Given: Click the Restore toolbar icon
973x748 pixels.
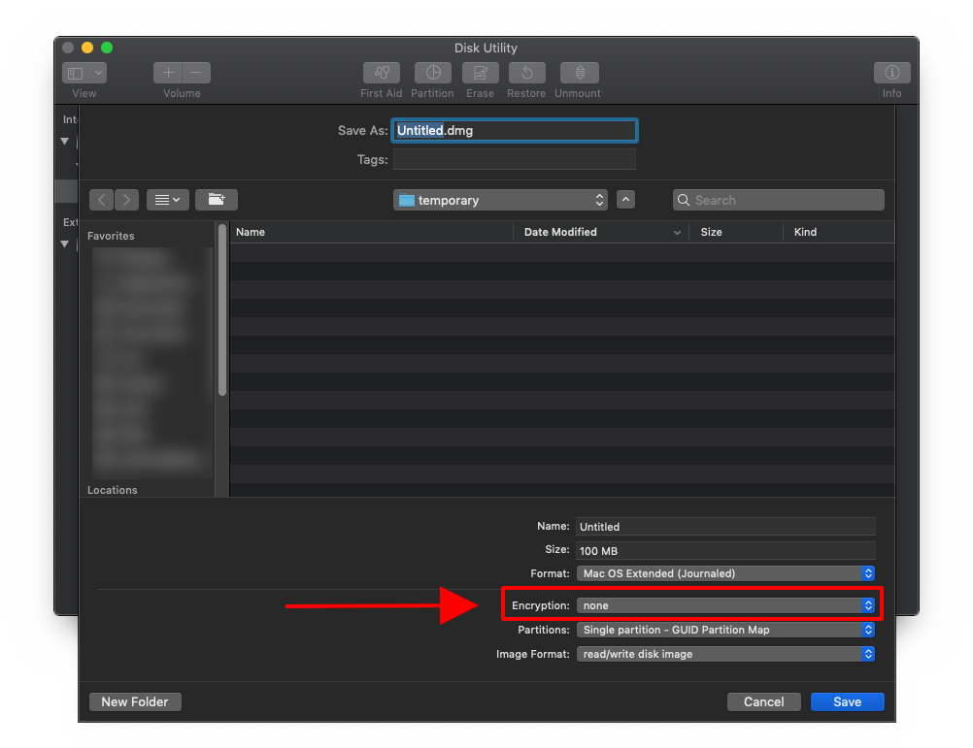Looking at the screenshot, I should coord(527,73).
